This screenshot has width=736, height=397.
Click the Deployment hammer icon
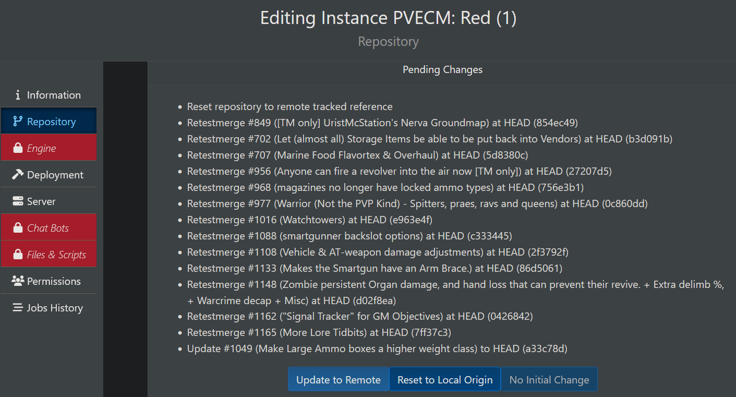(18, 175)
